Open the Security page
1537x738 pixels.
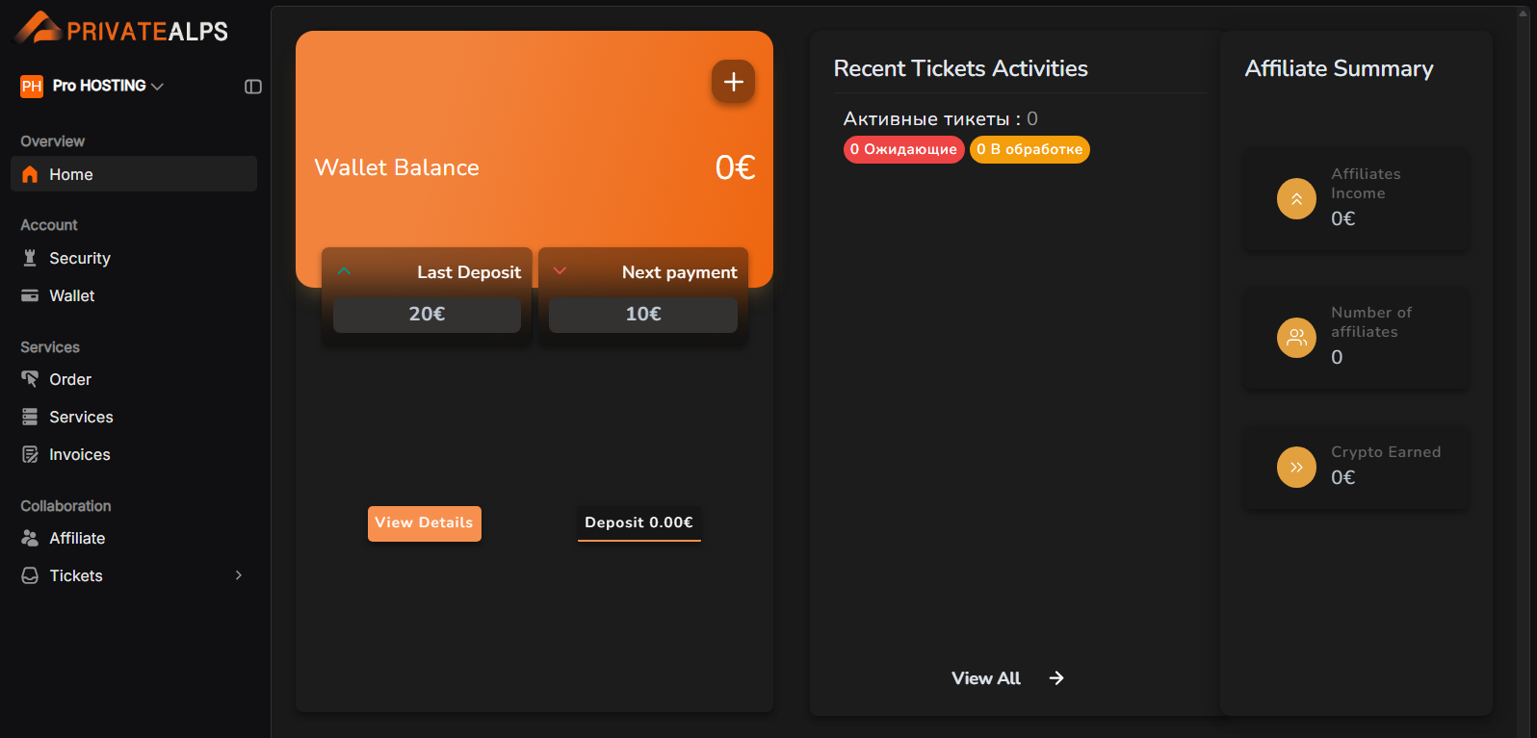click(x=79, y=258)
